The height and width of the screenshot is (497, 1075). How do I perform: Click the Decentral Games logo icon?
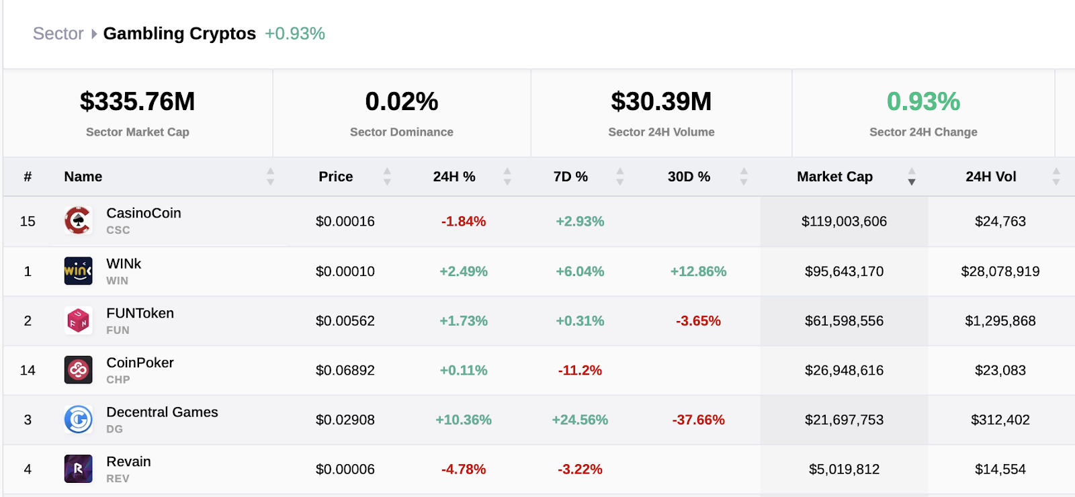[78, 420]
